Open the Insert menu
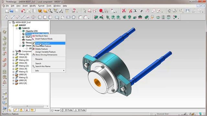The height and width of the screenshot is (116, 207). [x=25, y=6]
